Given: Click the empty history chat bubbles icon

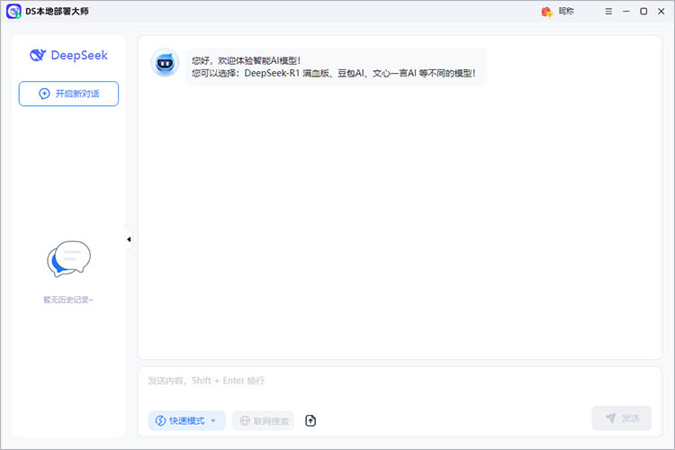Looking at the screenshot, I should [x=69, y=258].
